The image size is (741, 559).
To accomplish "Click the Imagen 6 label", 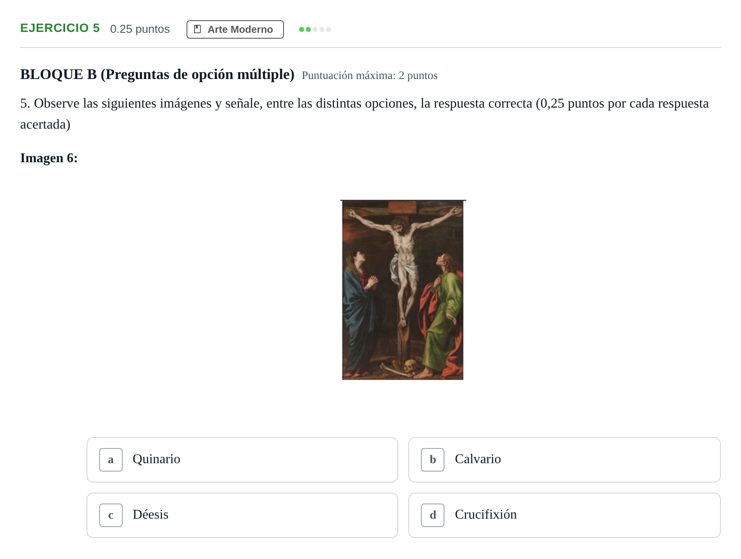I will 49,158.
